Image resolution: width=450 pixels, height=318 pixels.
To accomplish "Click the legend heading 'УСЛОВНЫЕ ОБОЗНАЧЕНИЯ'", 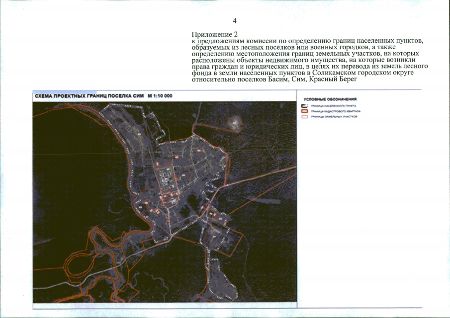I will pos(330,99).
